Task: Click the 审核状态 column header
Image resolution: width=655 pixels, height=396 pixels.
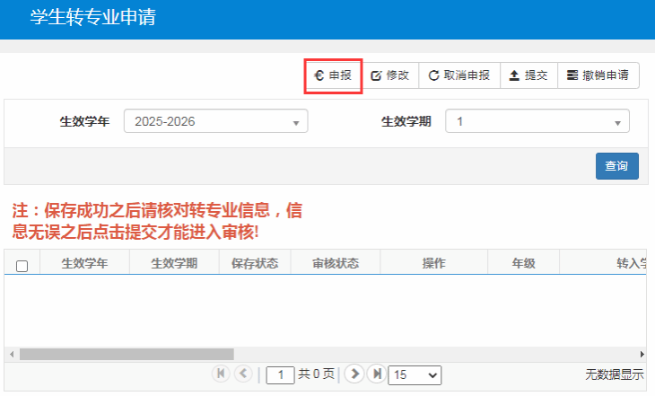Action: 336,263
